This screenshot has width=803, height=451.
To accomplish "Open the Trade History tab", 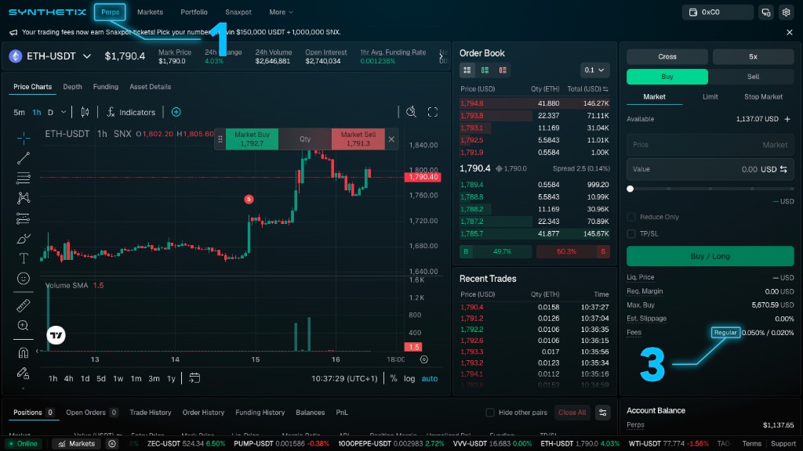I will click(x=151, y=413).
